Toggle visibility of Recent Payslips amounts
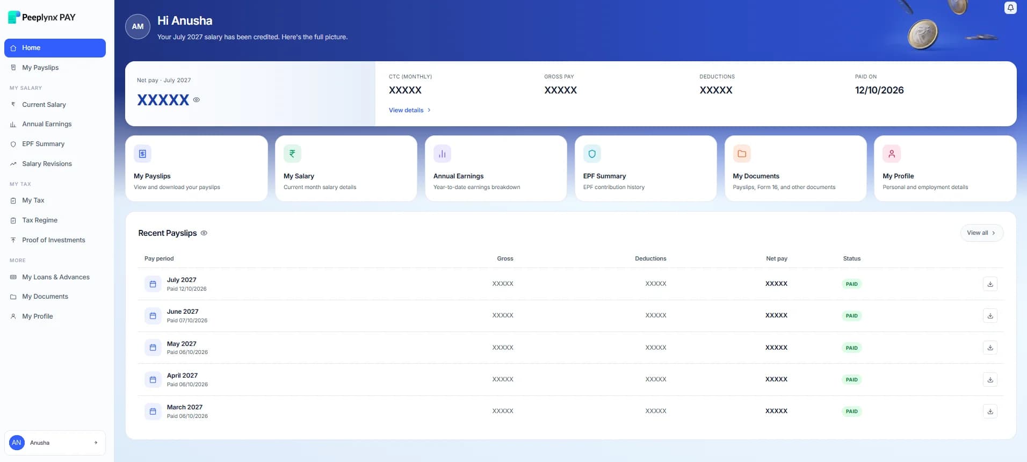Viewport: 1027px width, 462px height. coord(204,233)
